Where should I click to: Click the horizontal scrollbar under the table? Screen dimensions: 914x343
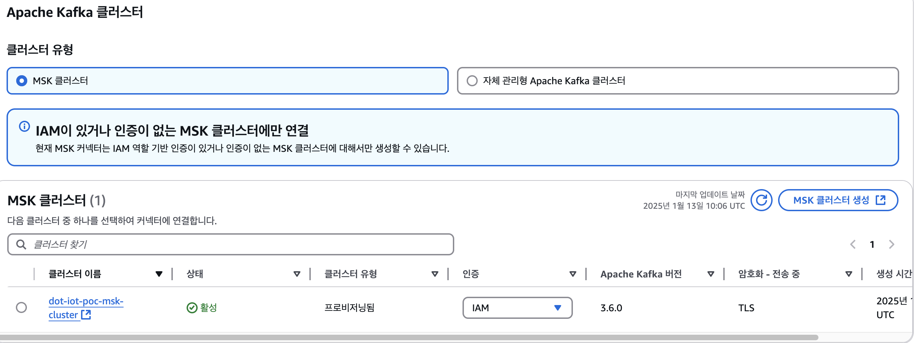click(409, 337)
